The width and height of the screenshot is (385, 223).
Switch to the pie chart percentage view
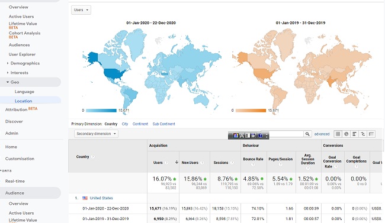tap(346, 134)
